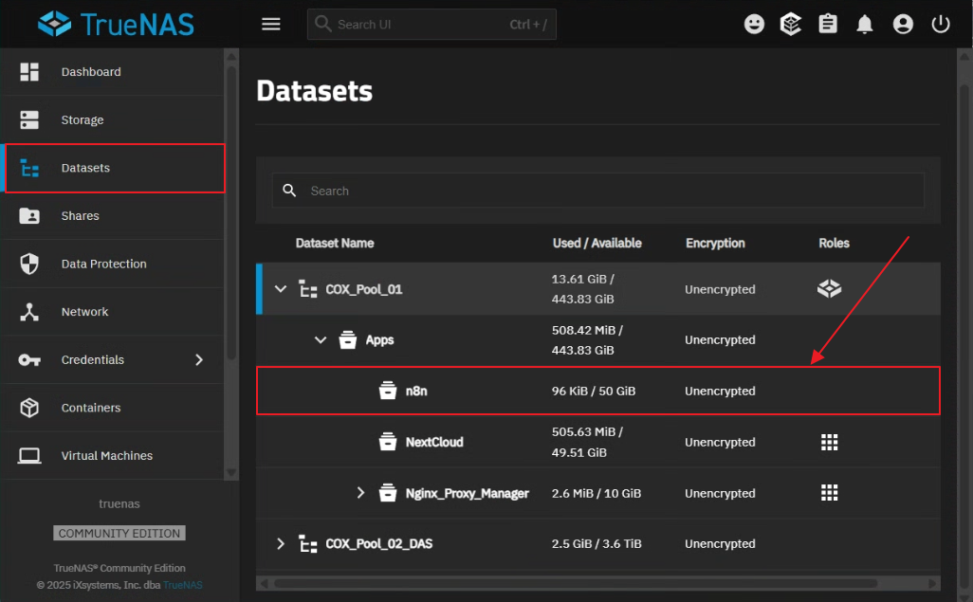This screenshot has height=602, width=973.
Task: Click the COX_Pool_01 role icon
Action: tap(829, 288)
